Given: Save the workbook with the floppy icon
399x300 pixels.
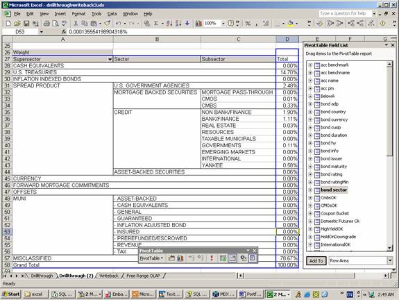Looking at the screenshot, I should 26,24.
